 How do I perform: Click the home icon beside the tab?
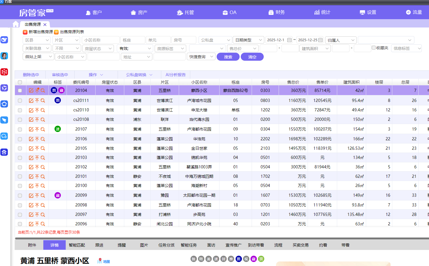pos(16,24)
